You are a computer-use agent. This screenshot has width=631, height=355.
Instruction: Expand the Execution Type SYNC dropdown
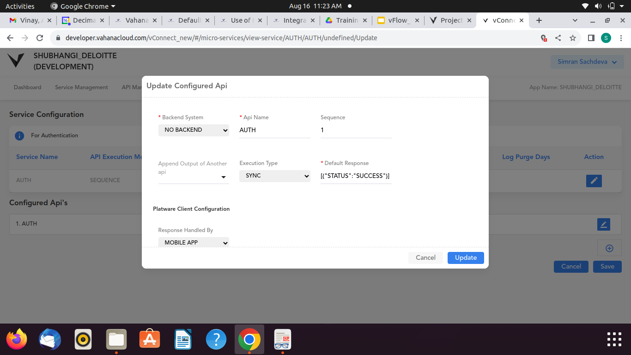274,176
